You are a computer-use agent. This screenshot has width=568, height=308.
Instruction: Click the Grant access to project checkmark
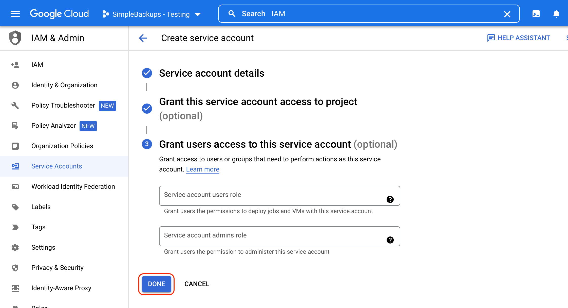coord(147,109)
